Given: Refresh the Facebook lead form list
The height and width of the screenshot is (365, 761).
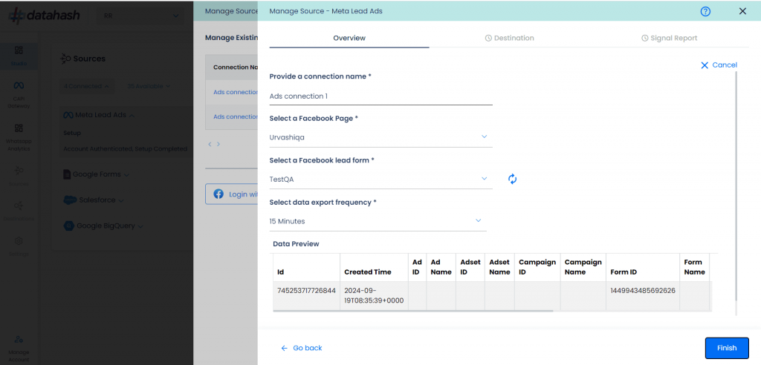Looking at the screenshot, I should coord(513,179).
